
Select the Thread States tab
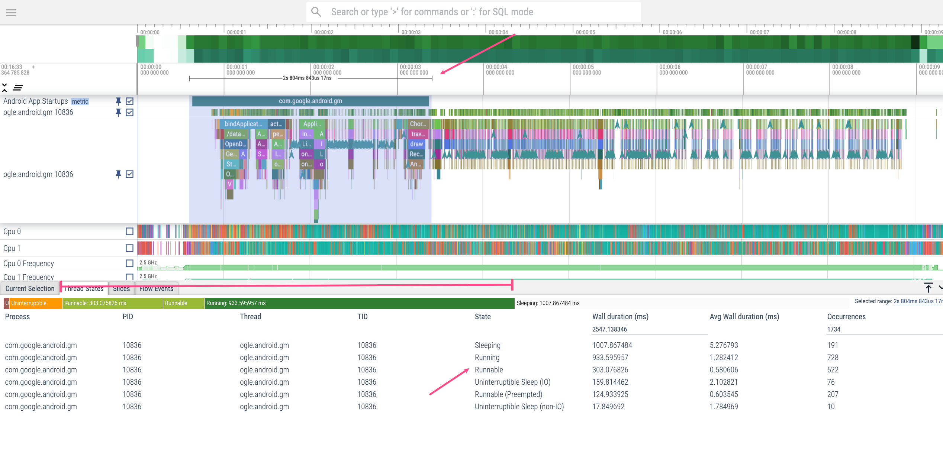pyautogui.click(x=84, y=288)
